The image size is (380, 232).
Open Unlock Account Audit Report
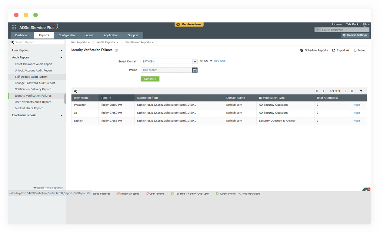point(34,71)
